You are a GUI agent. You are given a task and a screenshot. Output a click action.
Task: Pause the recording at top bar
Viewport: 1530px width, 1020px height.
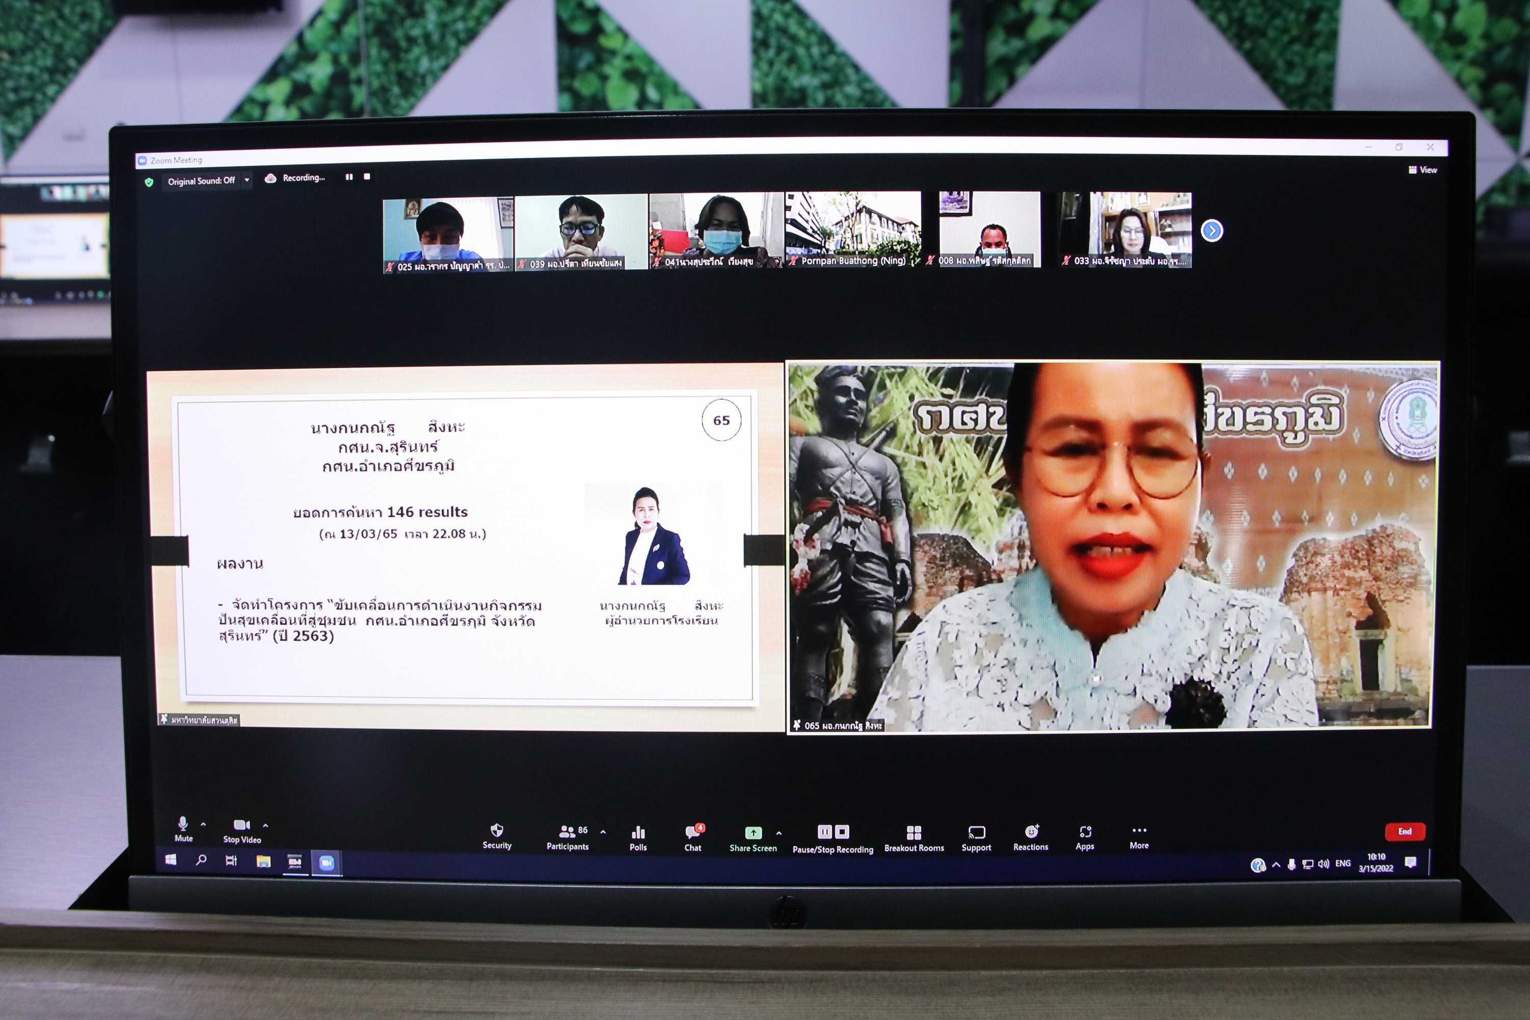349,177
